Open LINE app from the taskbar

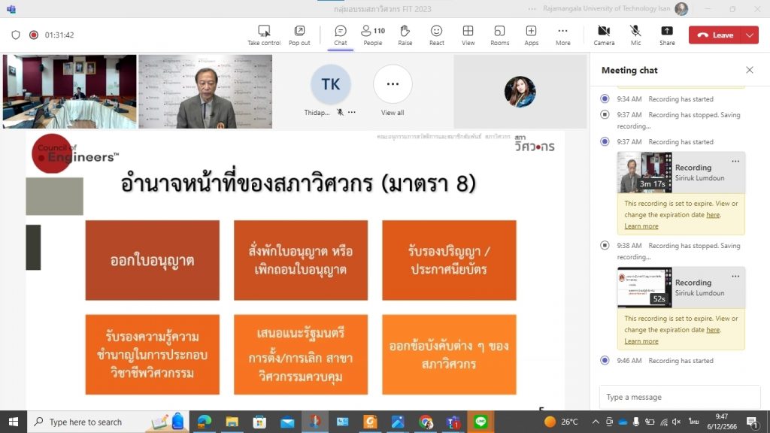(x=480, y=422)
